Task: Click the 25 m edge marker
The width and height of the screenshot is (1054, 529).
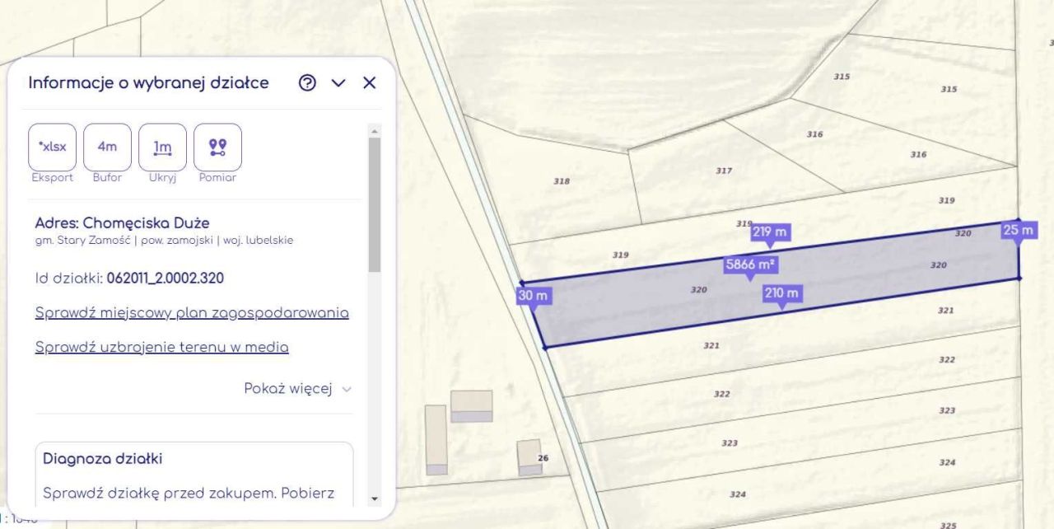Action: (x=1018, y=231)
